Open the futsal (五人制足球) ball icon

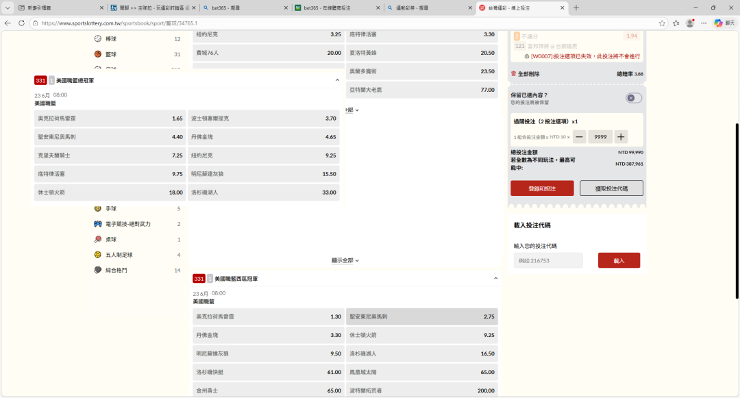tap(98, 255)
